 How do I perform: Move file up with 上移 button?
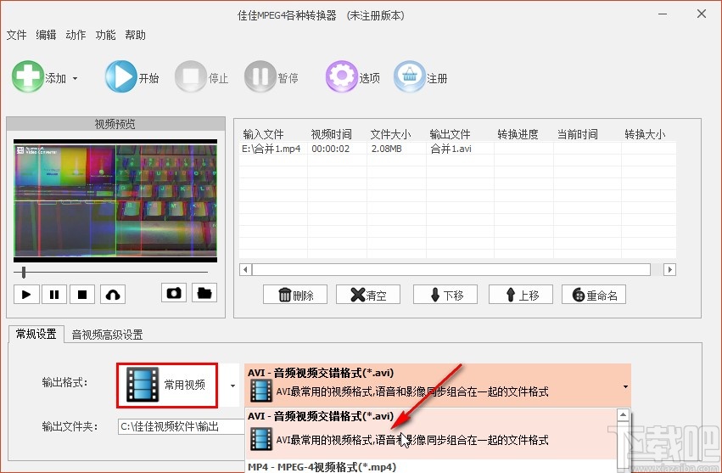point(521,295)
